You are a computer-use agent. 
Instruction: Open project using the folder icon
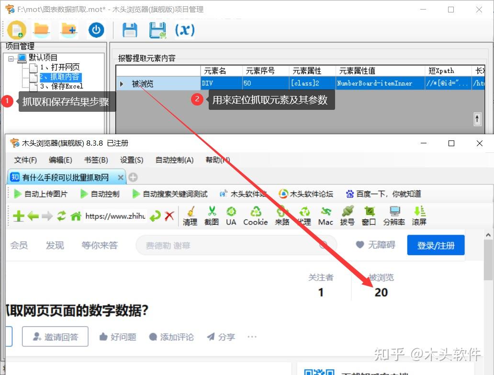[x=41, y=30]
